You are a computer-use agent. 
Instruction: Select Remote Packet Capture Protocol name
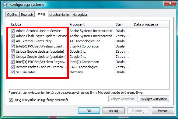[41, 67]
